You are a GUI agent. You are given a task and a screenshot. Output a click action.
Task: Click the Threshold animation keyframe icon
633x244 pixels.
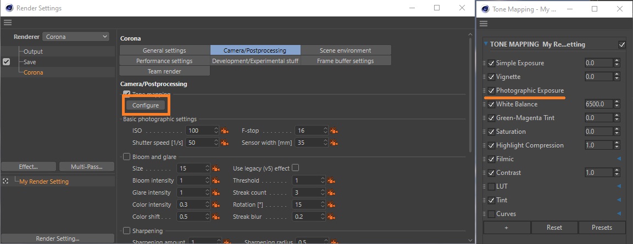[x=332, y=180]
